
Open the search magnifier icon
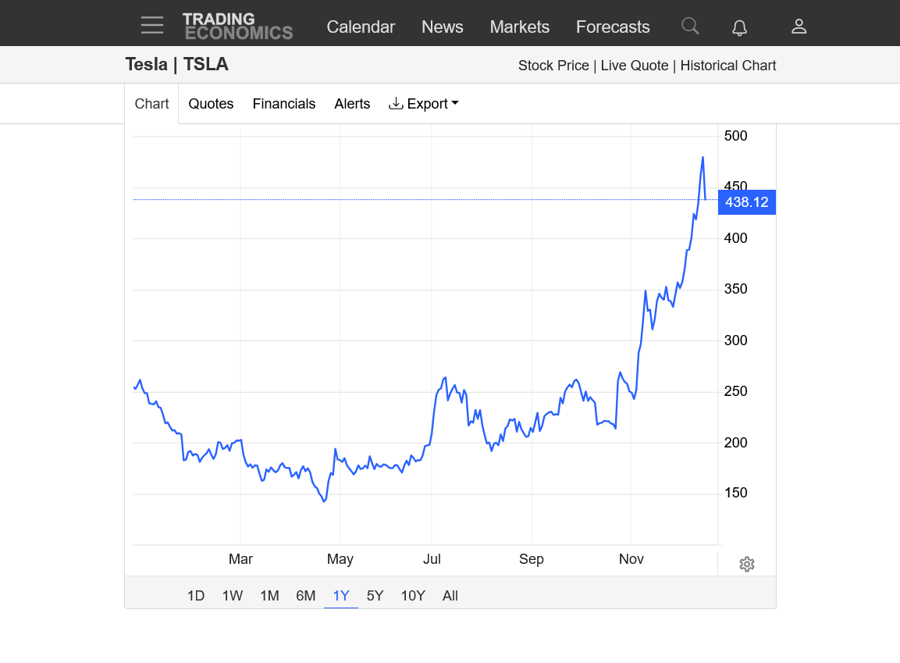[x=690, y=26]
